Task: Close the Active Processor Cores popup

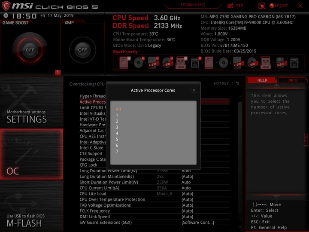Action: click(x=194, y=90)
